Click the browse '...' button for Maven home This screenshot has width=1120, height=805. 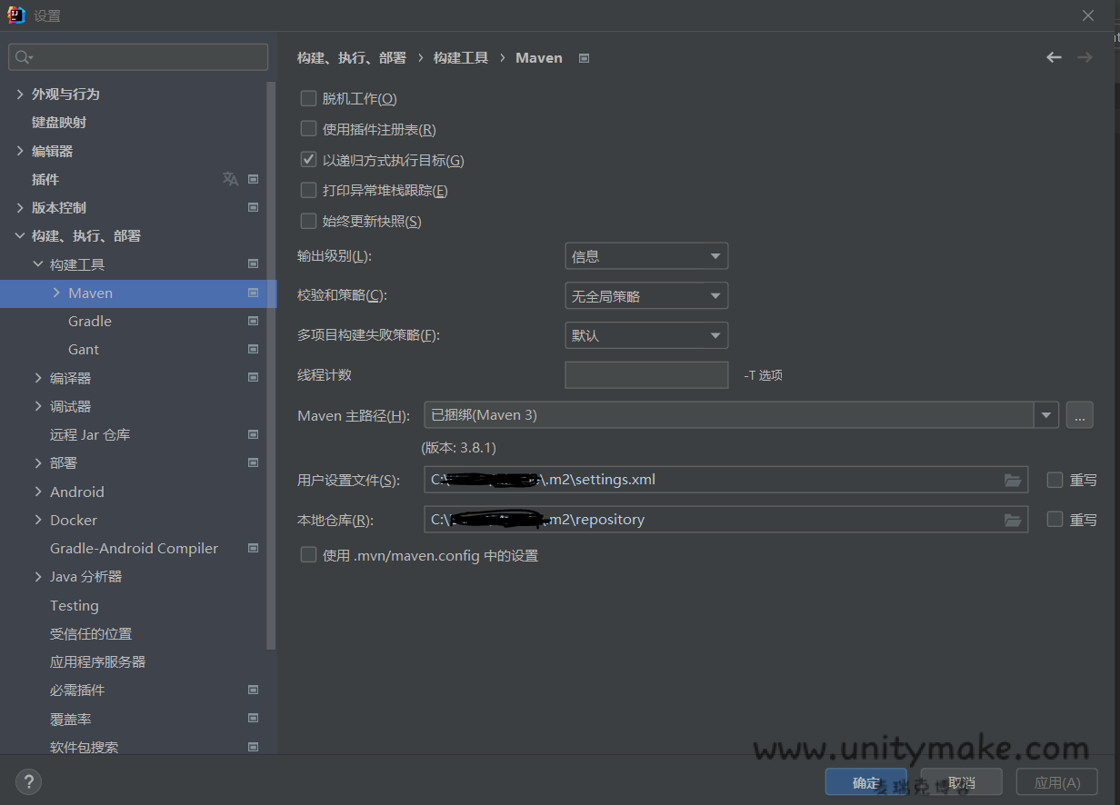tap(1079, 415)
